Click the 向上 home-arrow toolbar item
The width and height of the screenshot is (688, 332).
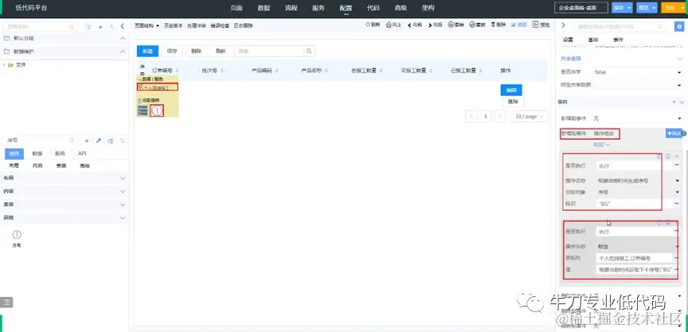[x=393, y=25]
